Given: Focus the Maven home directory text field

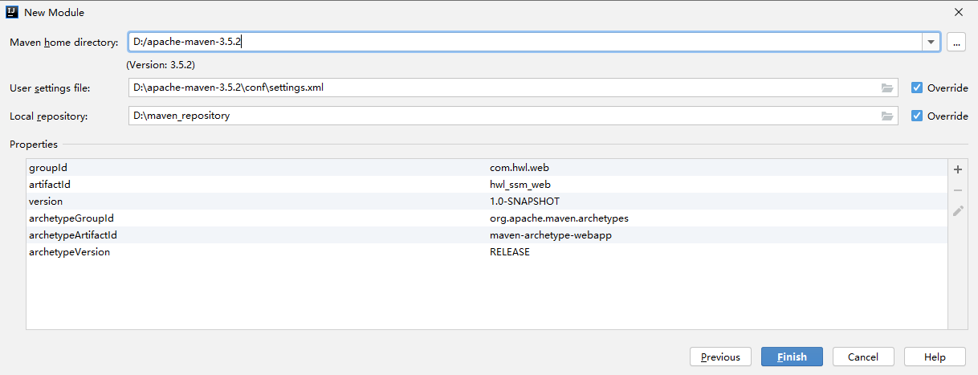Looking at the screenshot, I should tap(524, 43).
